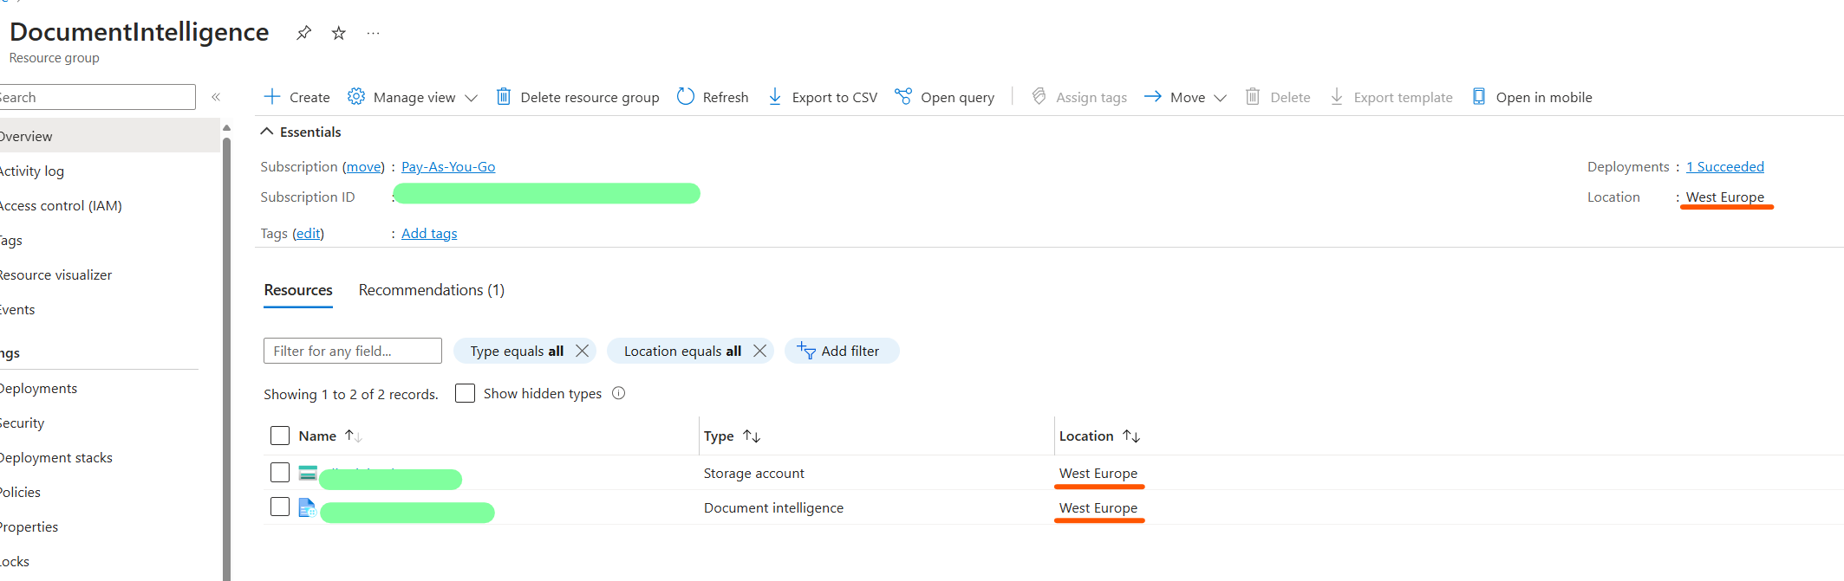Click Export template
The height and width of the screenshot is (581, 1844).
pos(1391,97)
